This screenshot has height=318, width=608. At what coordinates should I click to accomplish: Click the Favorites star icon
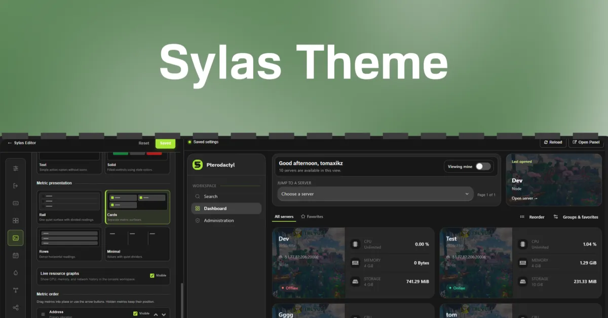click(303, 217)
